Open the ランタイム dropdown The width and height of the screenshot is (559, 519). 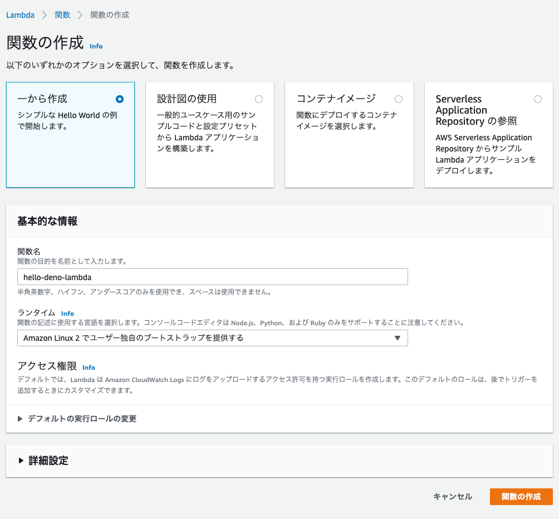point(213,338)
